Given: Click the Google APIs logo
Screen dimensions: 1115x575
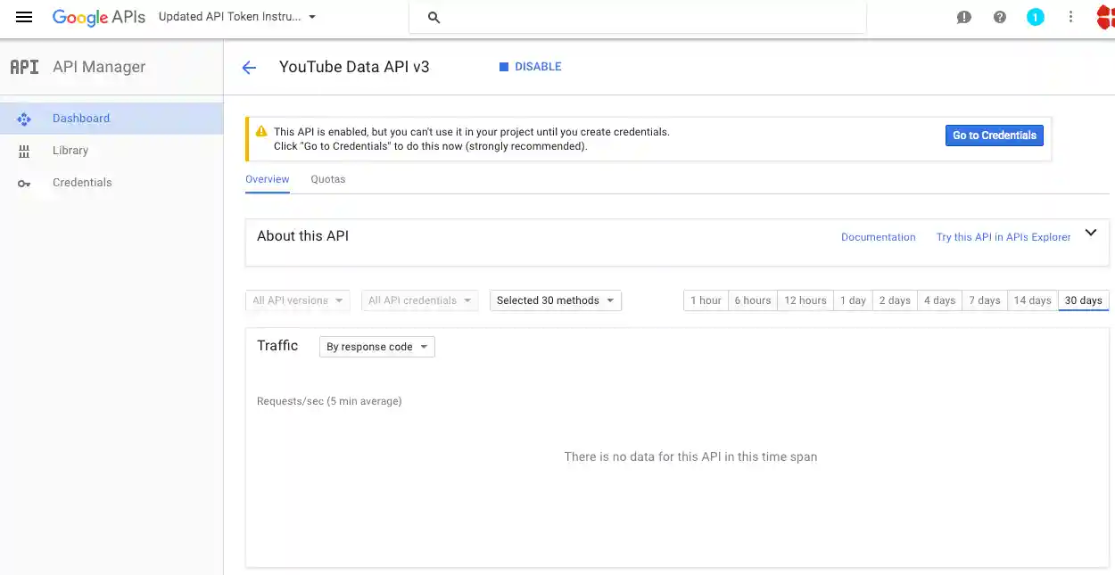Looking at the screenshot, I should coord(98,17).
